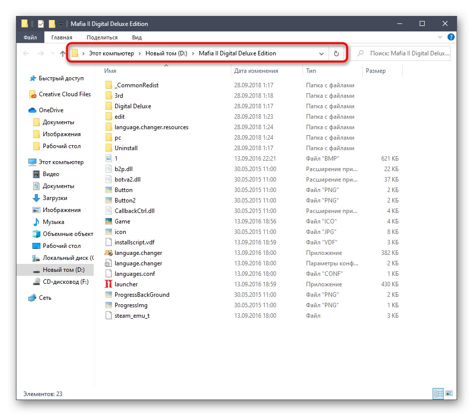
Task: Select the launcher application icon
Action: (x=109, y=284)
